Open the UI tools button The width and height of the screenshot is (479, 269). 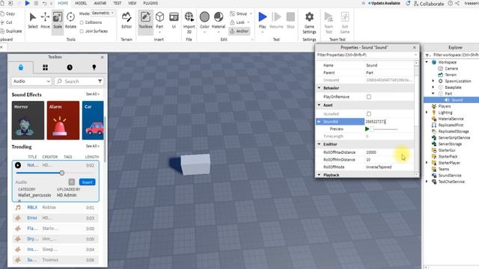point(174,20)
